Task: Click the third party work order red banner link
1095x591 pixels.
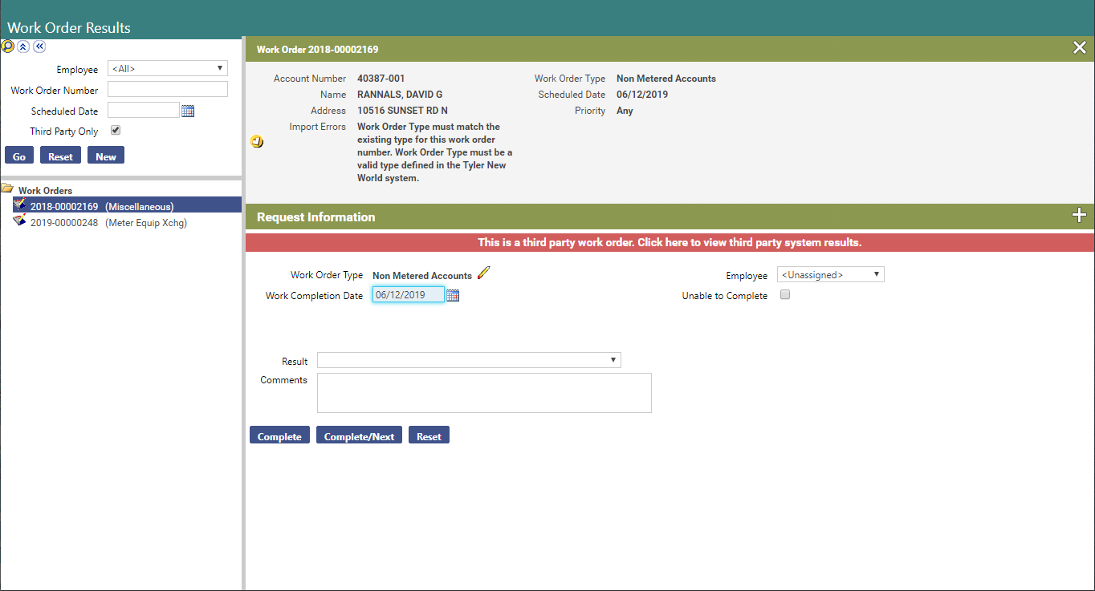Action: coord(670,242)
